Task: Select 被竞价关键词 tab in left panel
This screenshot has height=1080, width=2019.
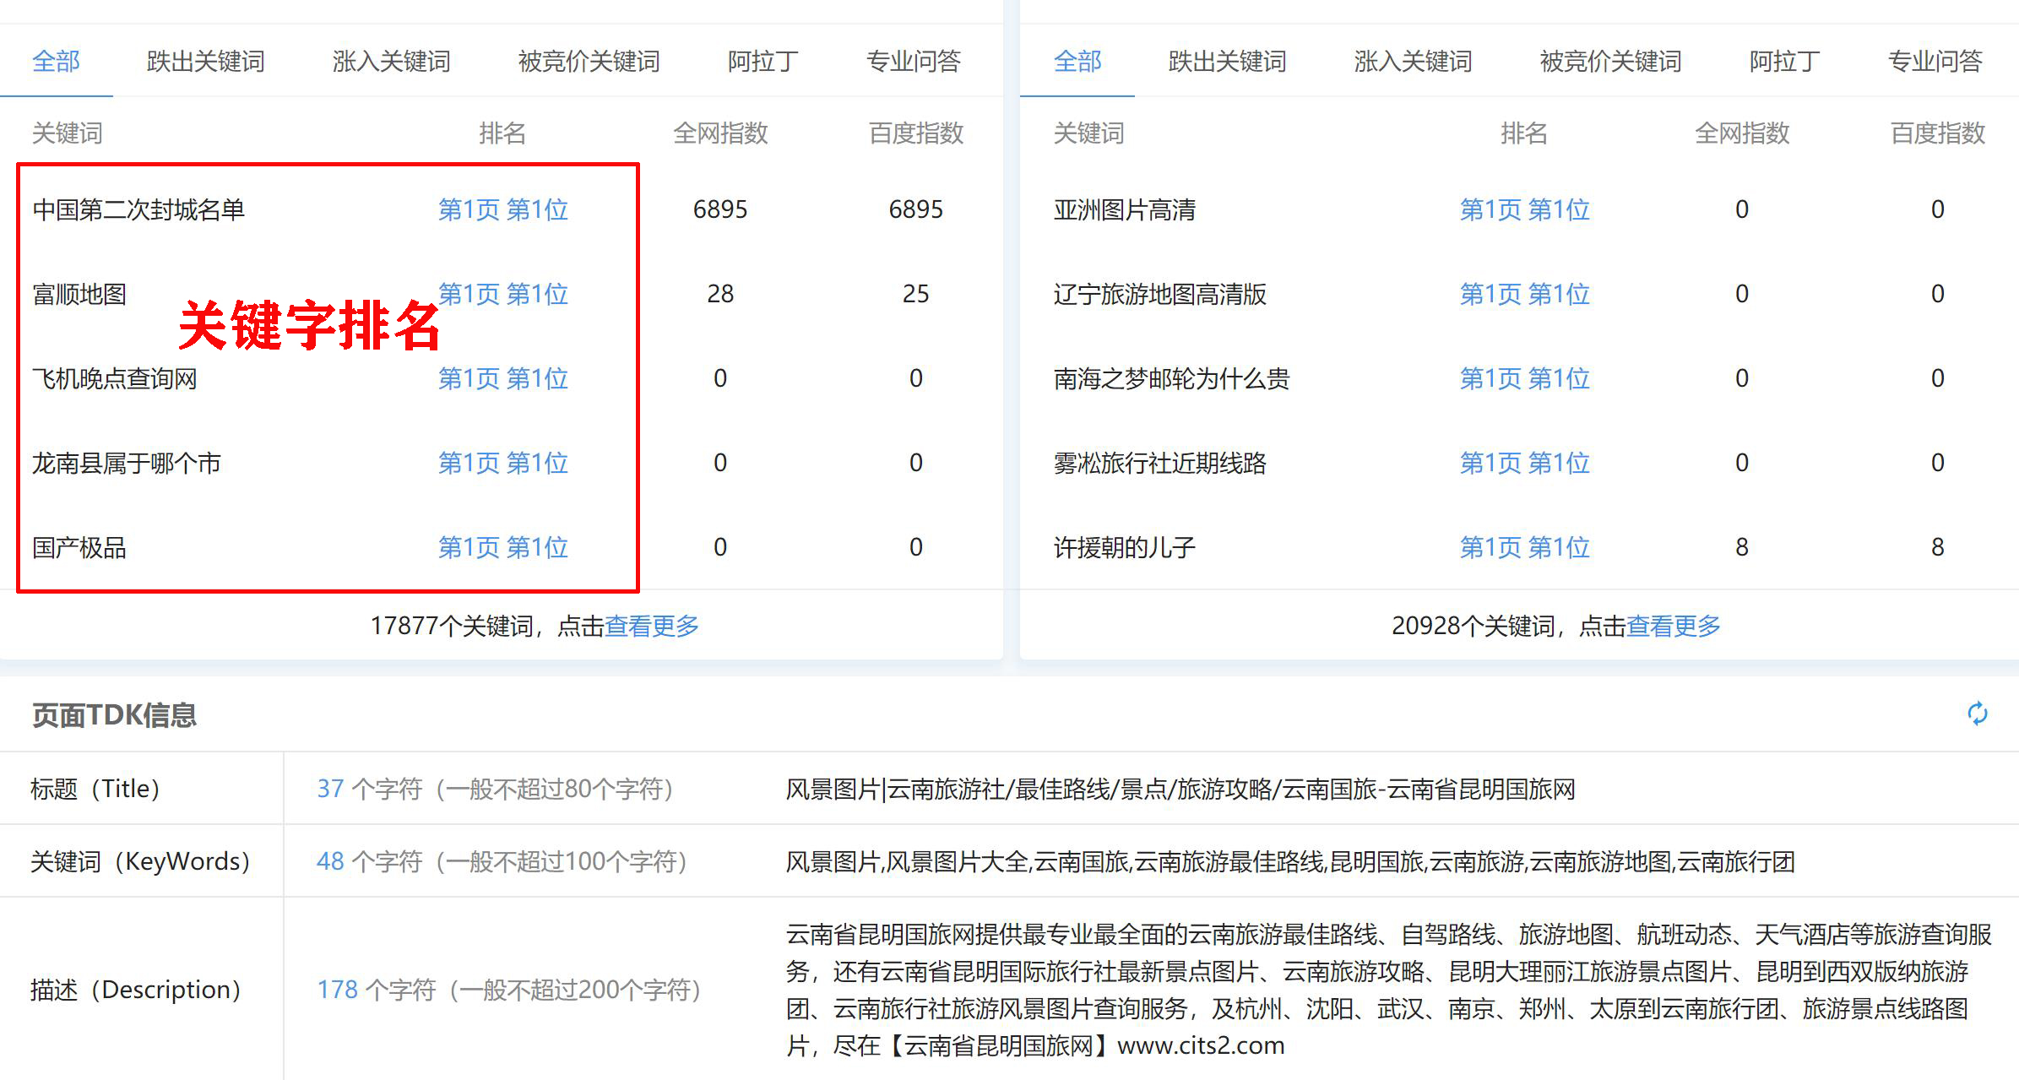Action: pyautogui.click(x=589, y=61)
